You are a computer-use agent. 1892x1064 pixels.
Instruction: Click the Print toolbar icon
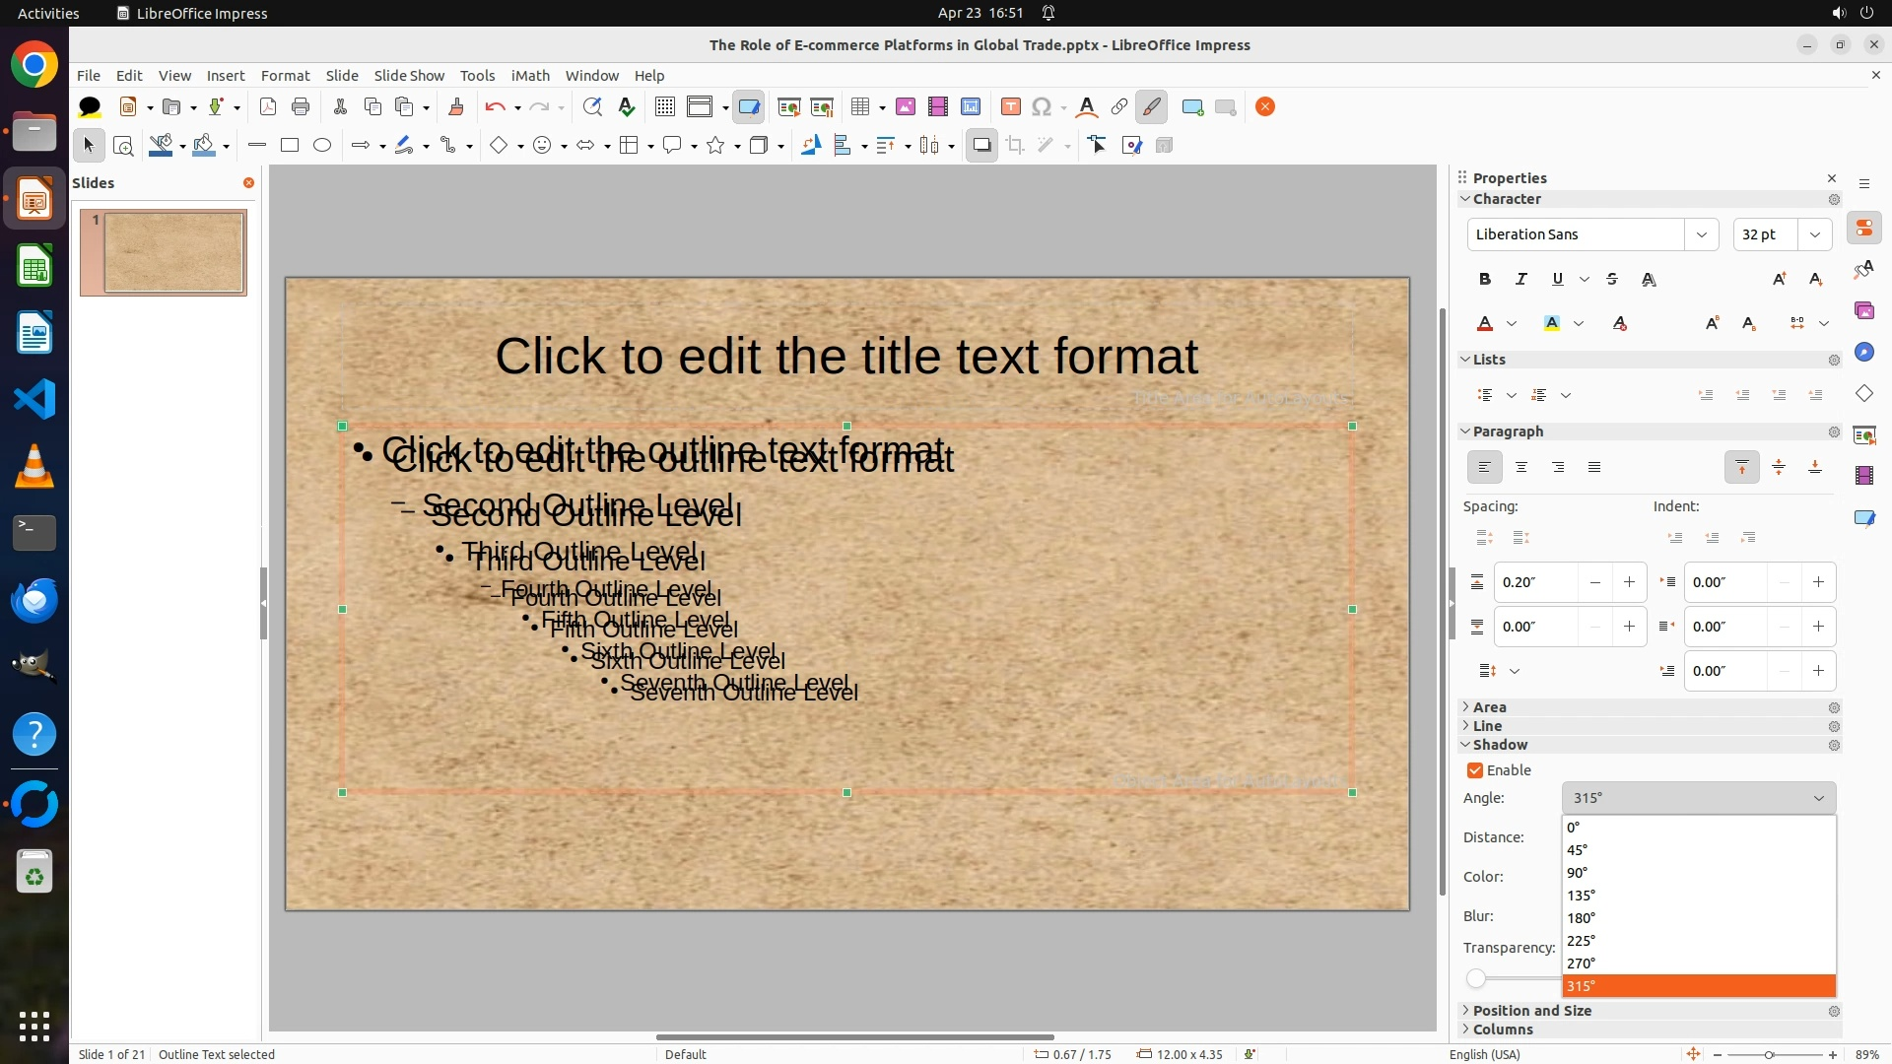pyautogui.click(x=301, y=107)
